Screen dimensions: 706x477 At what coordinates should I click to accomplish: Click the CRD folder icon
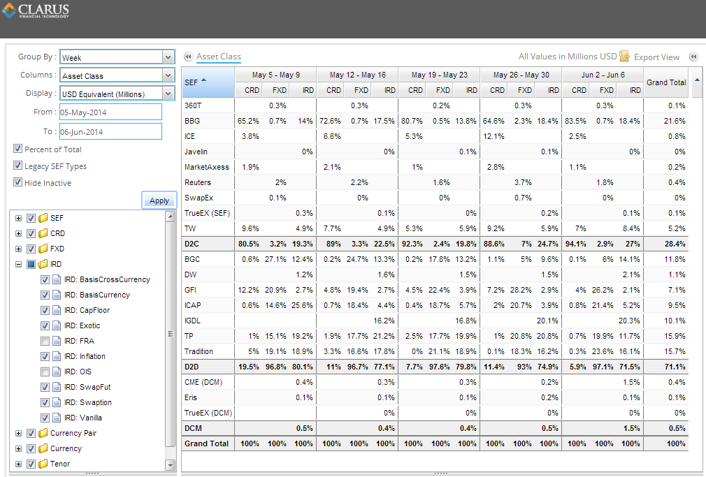(43, 233)
